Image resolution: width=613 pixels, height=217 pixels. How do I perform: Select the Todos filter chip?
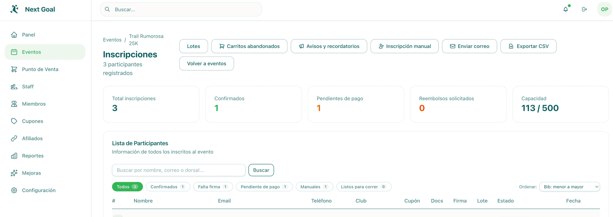click(x=127, y=187)
